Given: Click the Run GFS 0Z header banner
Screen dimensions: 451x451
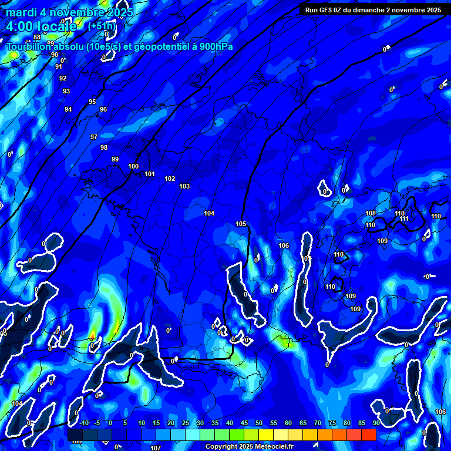Looking at the screenshot, I should click(373, 10).
